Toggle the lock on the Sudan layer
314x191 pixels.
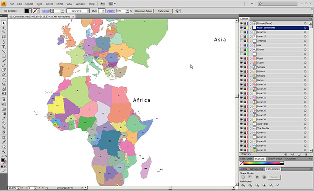coord(245,62)
